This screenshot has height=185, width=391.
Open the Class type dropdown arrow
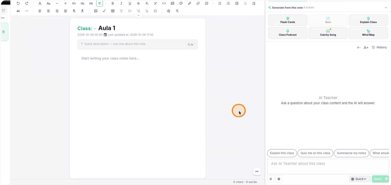[95, 29]
